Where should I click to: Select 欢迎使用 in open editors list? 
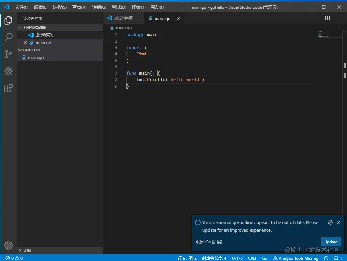click(x=60, y=35)
